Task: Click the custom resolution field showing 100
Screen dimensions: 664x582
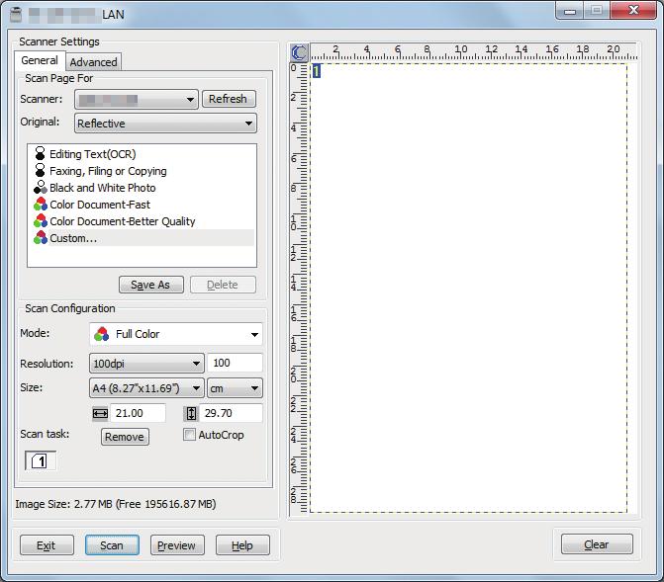Action: click(236, 363)
